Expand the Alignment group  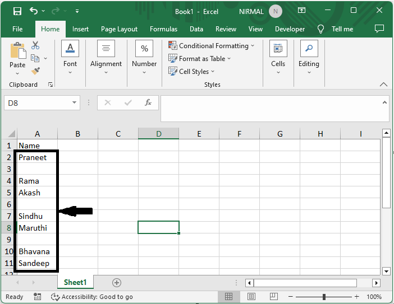106,58
